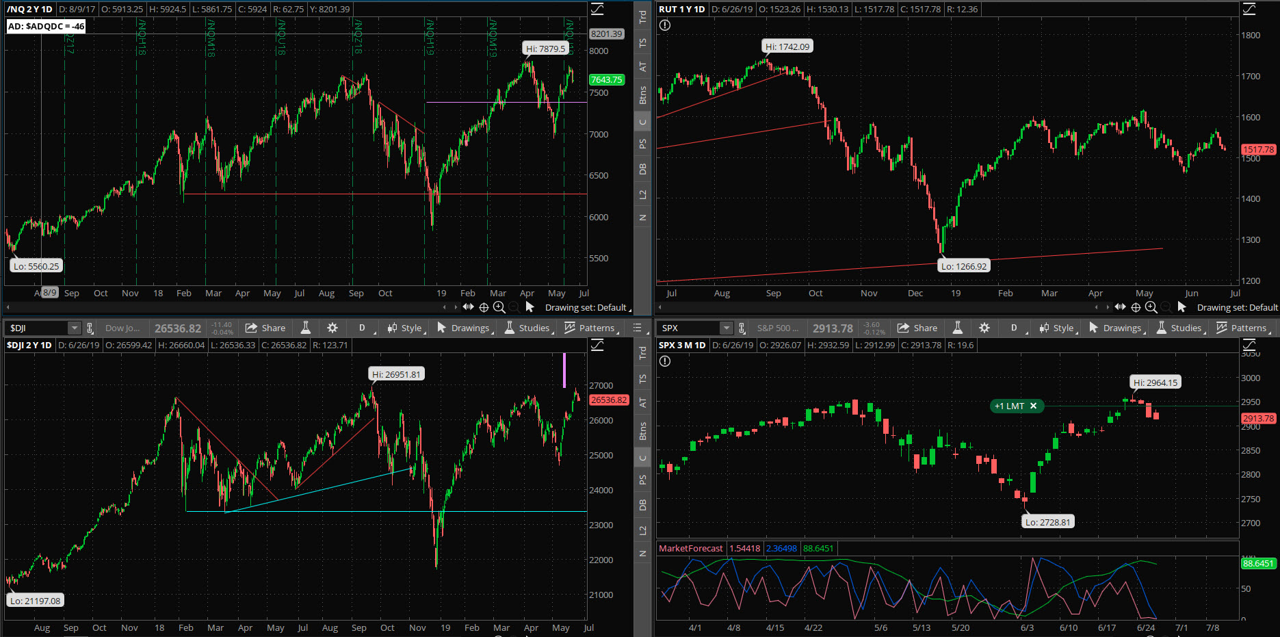This screenshot has height=637, width=1280.
Task: Toggle the Btns side panel next to /NQ chart
Action: point(642,95)
